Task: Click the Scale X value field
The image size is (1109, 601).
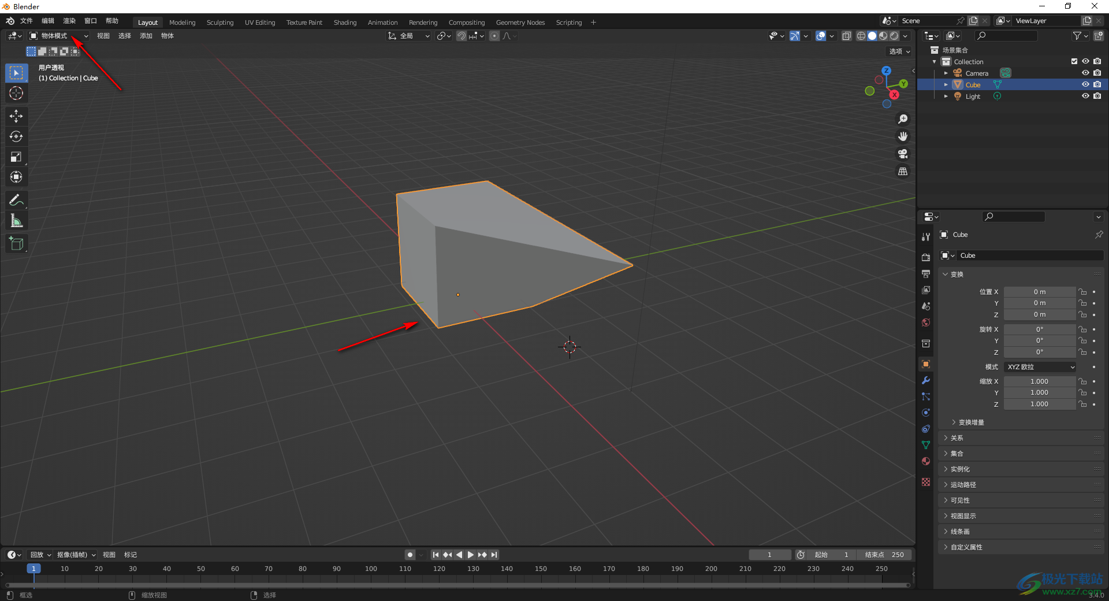Action: coord(1039,381)
